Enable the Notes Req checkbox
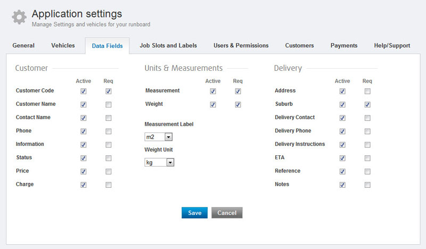 [367, 185]
